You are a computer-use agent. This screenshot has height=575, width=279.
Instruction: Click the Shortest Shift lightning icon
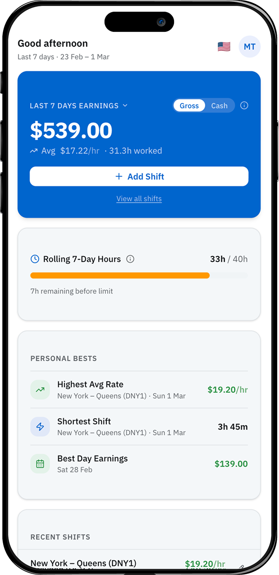click(x=40, y=426)
